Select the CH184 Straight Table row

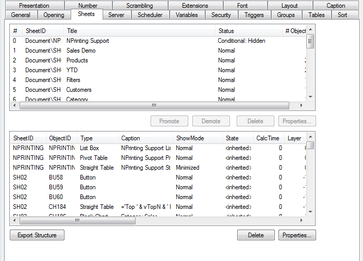pyautogui.click(x=158, y=207)
